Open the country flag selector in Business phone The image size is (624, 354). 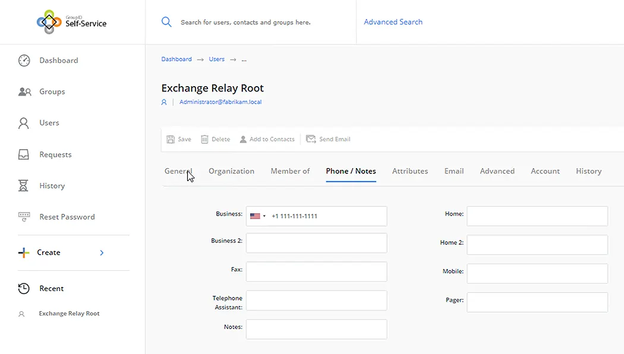[258, 216]
